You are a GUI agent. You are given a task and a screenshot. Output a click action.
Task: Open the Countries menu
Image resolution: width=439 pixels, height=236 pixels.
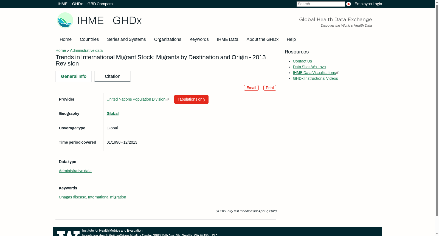(89, 39)
